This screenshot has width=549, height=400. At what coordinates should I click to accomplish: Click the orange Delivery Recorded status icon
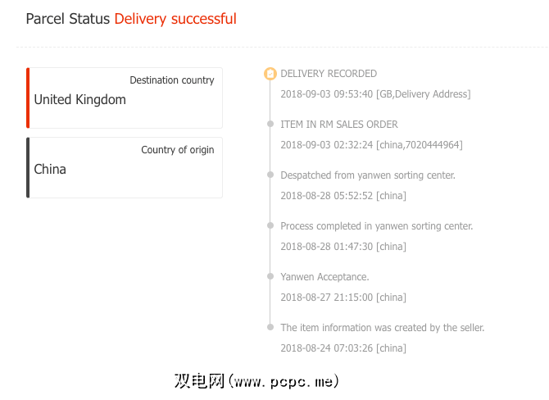[x=270, y=74]
